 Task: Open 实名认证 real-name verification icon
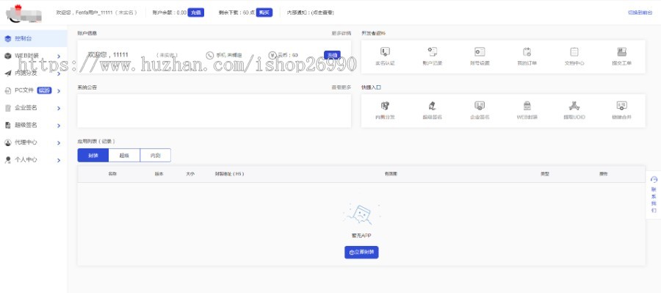[385, 52]
